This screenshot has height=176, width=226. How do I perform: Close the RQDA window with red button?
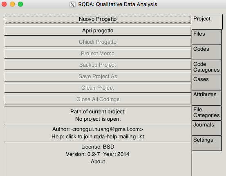[4, 4]
